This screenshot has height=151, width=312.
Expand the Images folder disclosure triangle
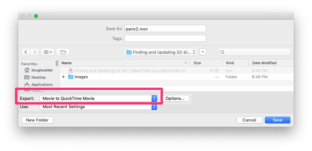point(64,77)
